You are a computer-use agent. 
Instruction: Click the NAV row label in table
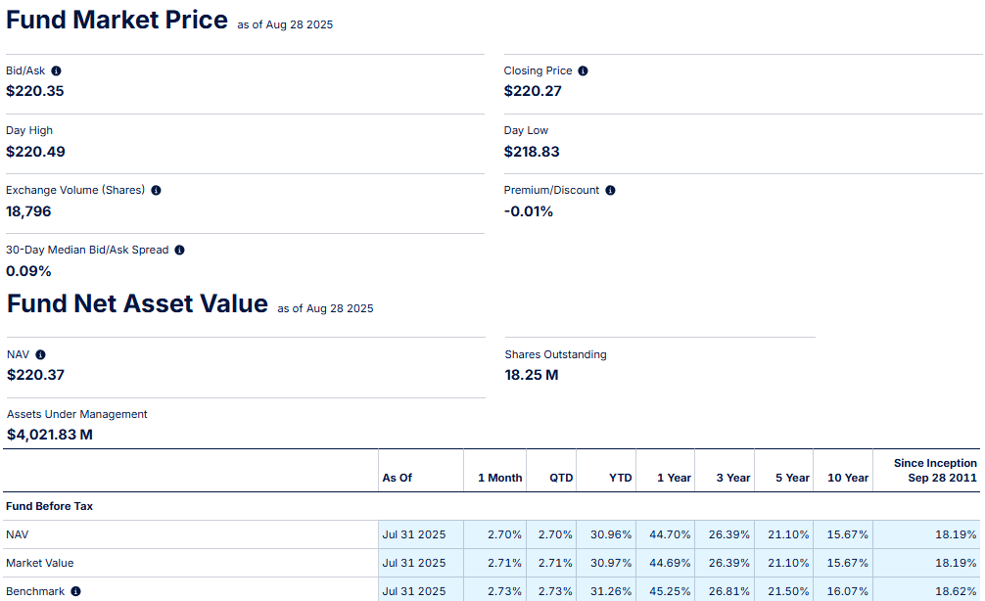click(18, 534)
